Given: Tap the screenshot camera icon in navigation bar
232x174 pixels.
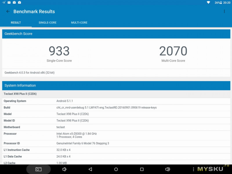Looking at the screenshot, I should pyautogui.click(x=39, y=169).
